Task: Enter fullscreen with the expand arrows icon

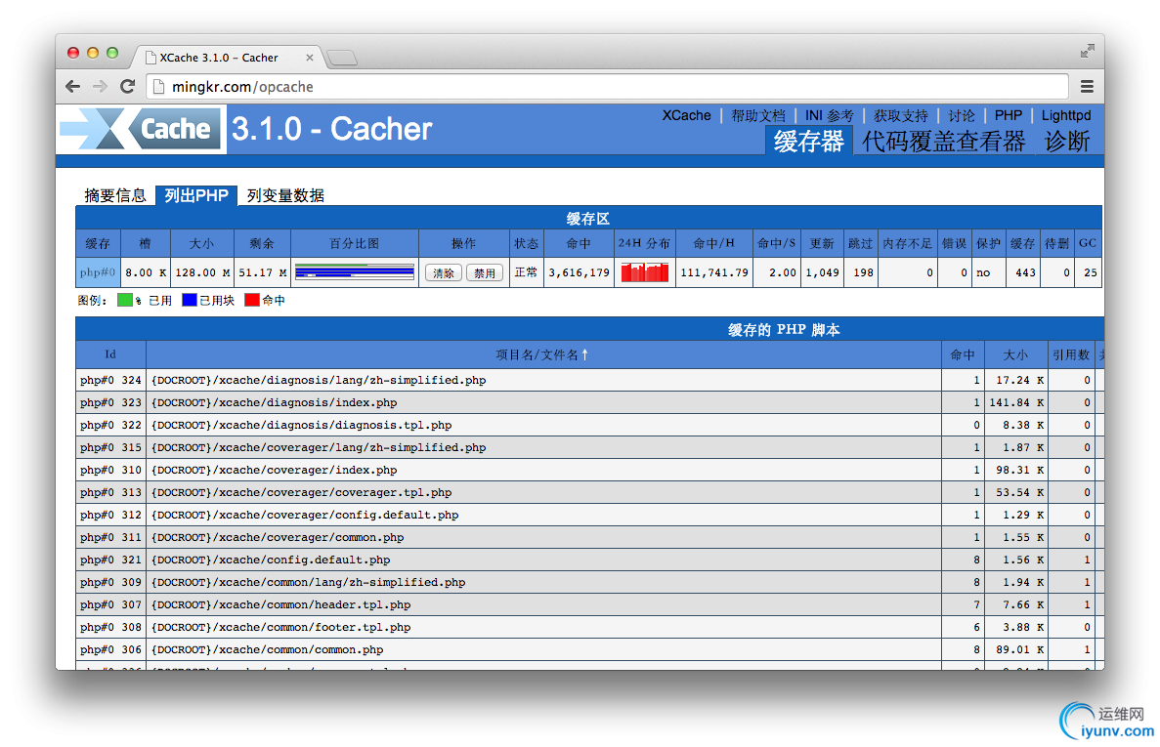Action: pos(1087,51)
